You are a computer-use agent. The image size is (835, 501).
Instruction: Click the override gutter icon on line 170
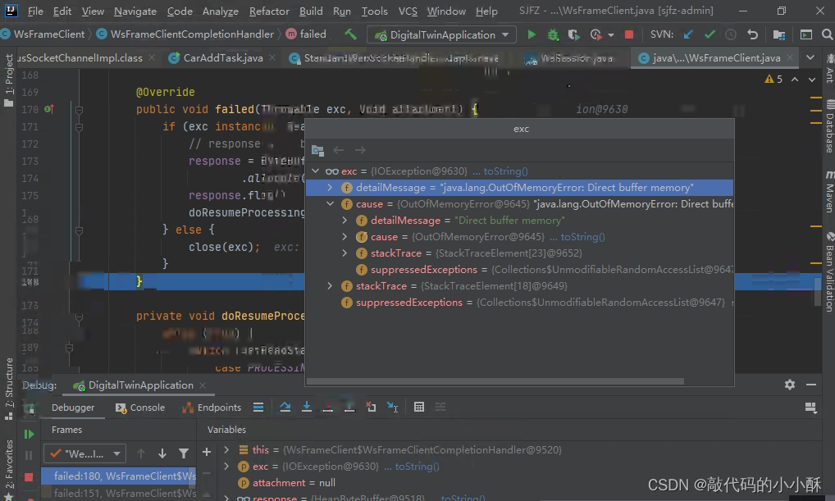pyautogui.click(x=49, y=109)
